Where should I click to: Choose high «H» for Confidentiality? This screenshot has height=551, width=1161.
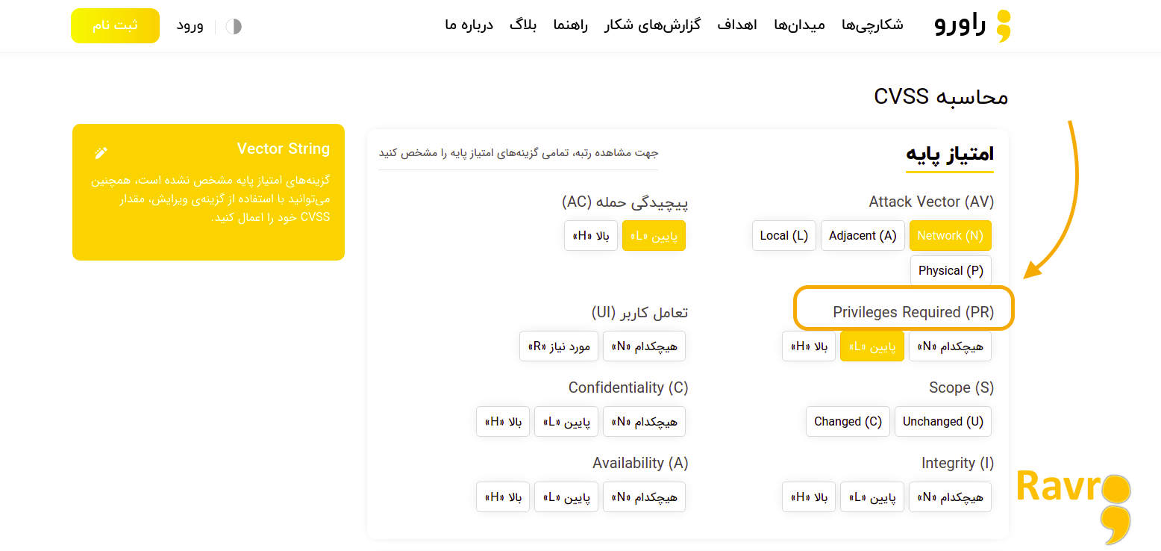503,422
